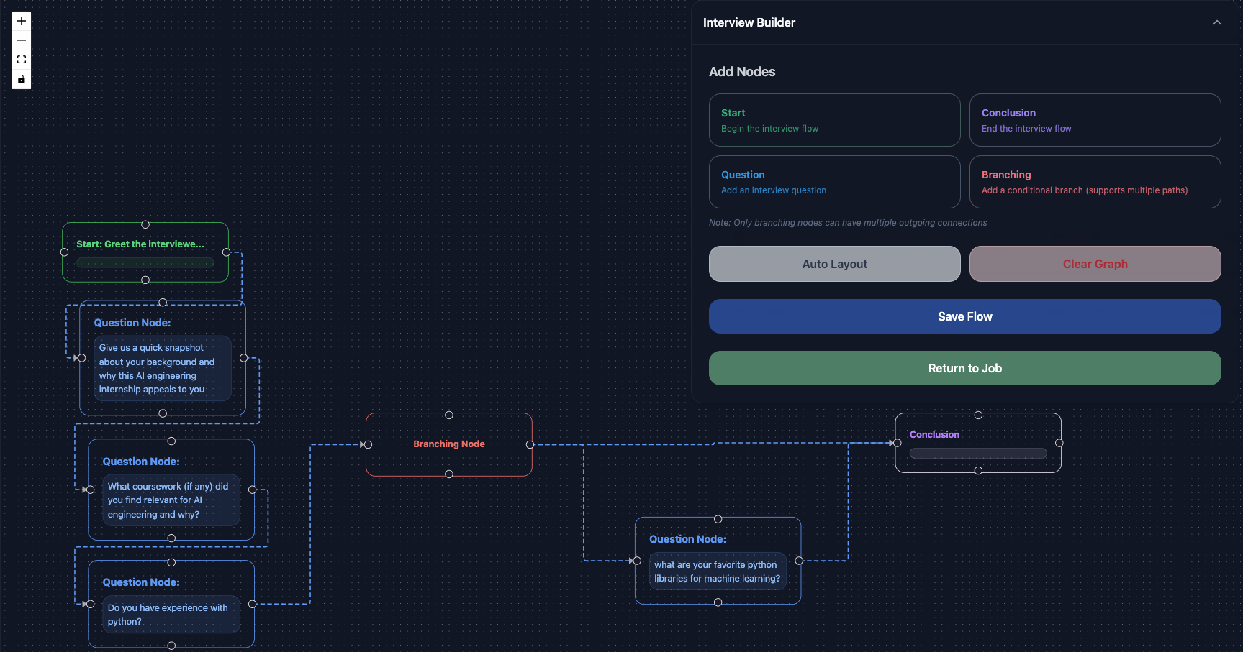This screenshot has height=652, width=1243.
Task: Select the Start greeting node
Action: (x=145, y=252)
